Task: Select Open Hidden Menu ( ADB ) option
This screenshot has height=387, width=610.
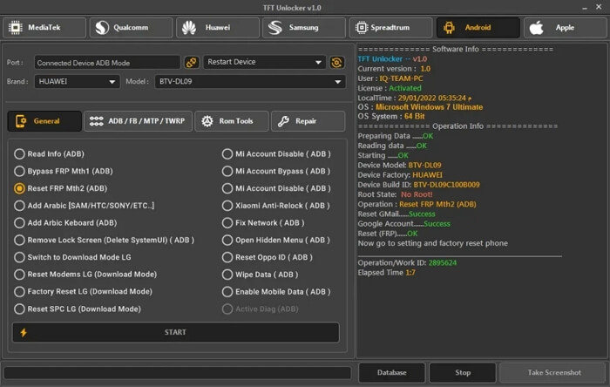Action: point(276,240)
